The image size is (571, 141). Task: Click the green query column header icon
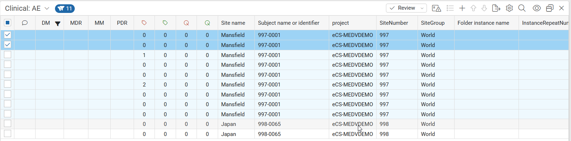tap(207, 23)
